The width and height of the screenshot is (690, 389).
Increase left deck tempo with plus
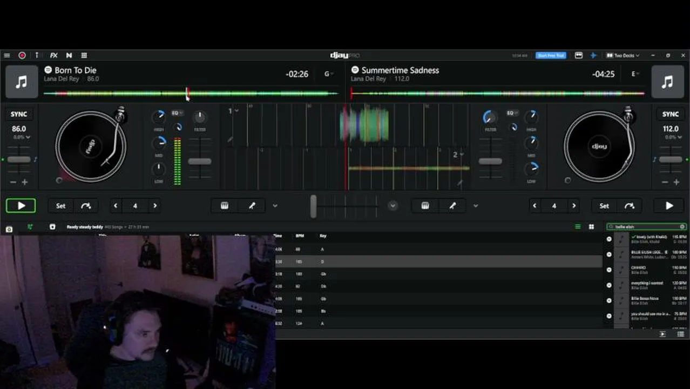24,183
